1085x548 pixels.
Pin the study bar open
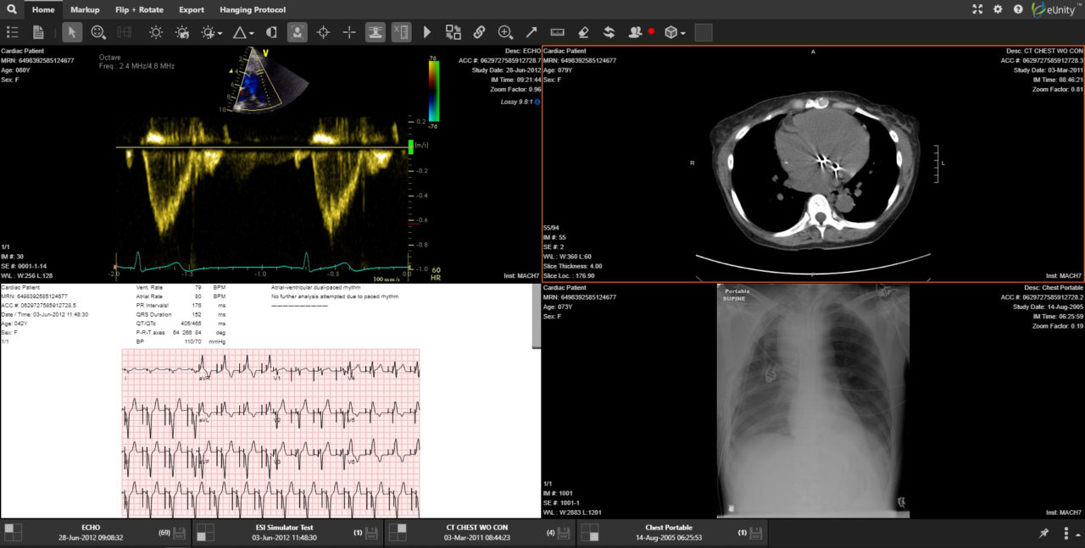[1045, 533]
